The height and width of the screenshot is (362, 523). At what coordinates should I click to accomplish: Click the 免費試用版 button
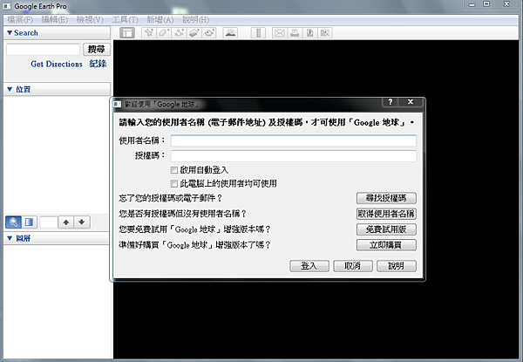coord(386,229)
